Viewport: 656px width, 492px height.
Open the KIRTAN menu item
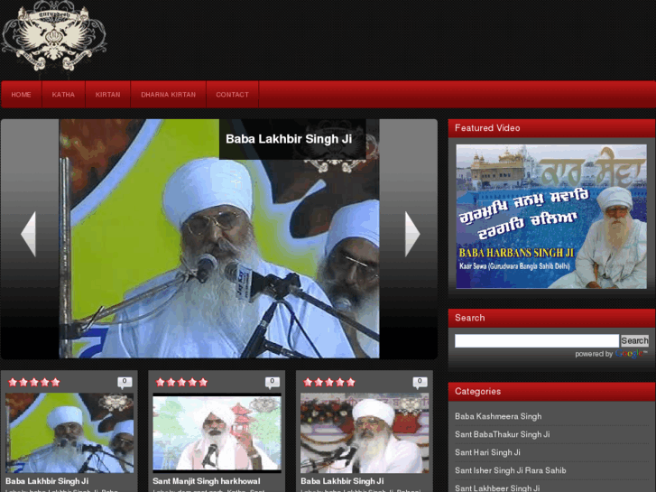tap(108, 95)
